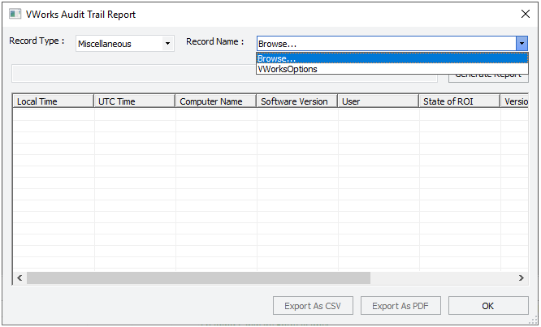
Task: Click Export As PDF button
Action: click(400, 306)
